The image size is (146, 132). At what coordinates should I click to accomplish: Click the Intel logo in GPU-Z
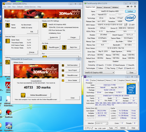pyautogui.click(x=130, y=18)
